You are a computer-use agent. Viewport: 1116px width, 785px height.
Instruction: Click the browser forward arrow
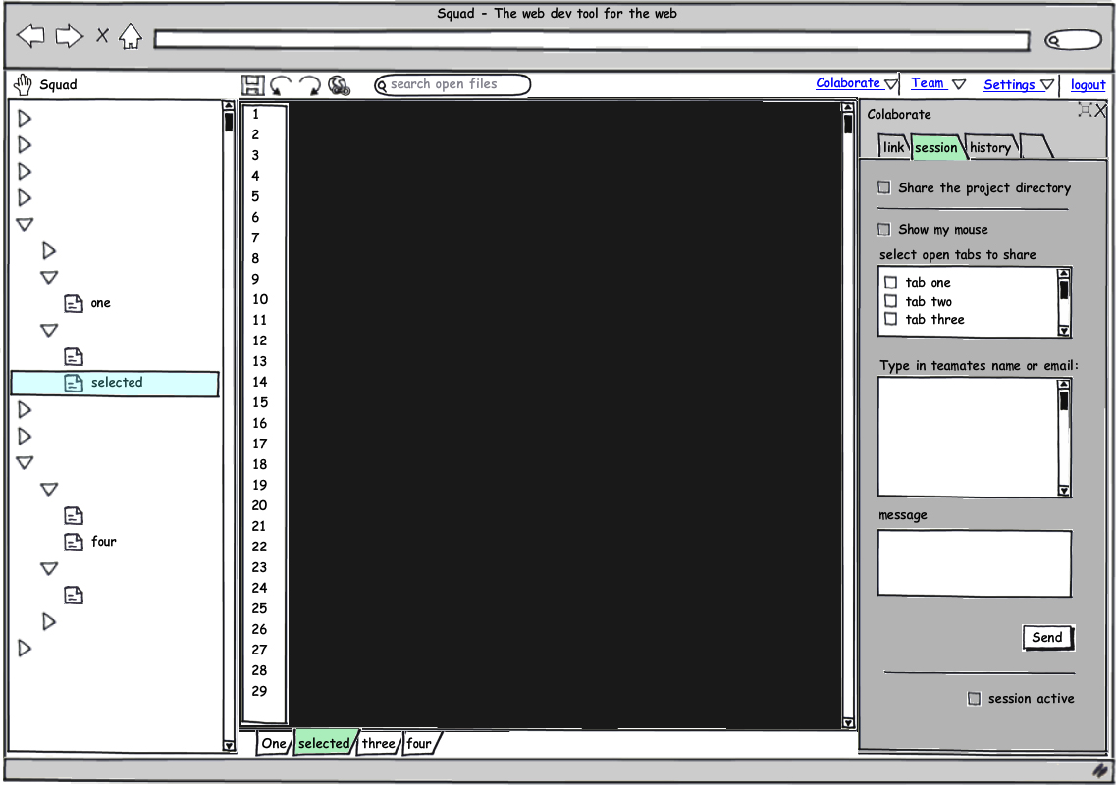coord(69,37)
